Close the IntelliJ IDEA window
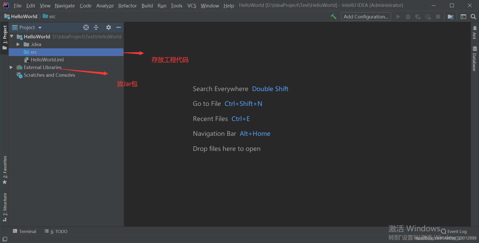This screenshot has width=479, height=243. point(470,5)
